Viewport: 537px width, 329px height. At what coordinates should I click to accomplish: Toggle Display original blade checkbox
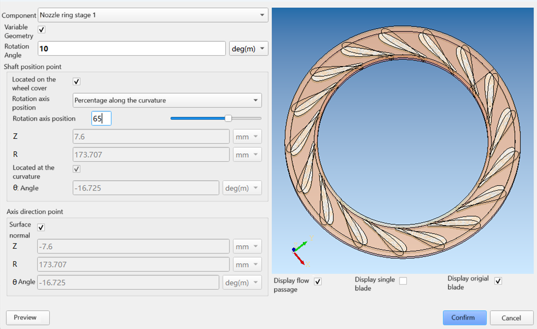point(498,281)
